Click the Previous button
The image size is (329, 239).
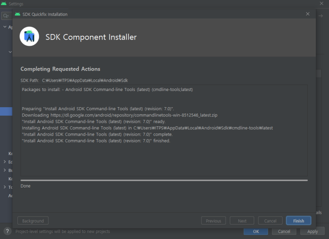213,221
